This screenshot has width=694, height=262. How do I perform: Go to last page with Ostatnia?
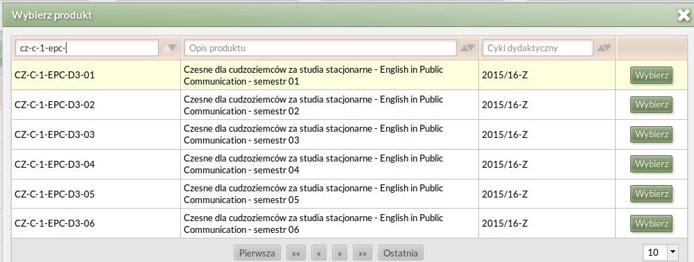(x=401, y=253)
